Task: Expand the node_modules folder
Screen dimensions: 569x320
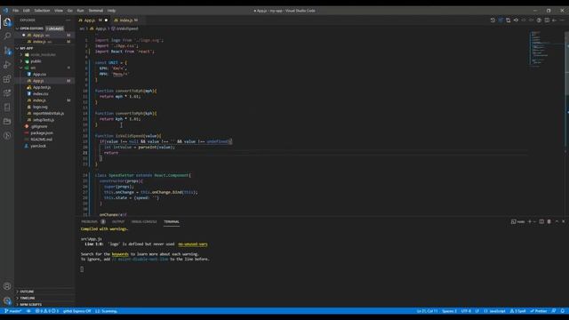Action: point(43,55)
